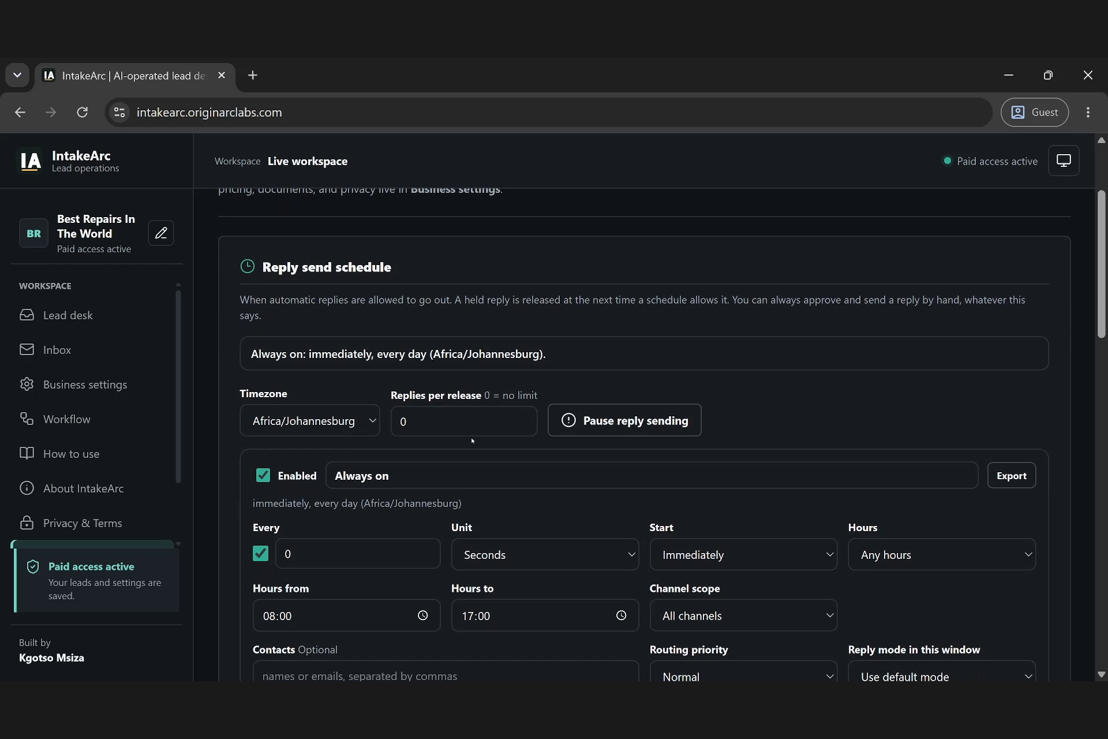Viewport: 1108px width, 739px height.
Task: Toggle the Enabled schedule checkbox
Action: (x=263, y=475)
